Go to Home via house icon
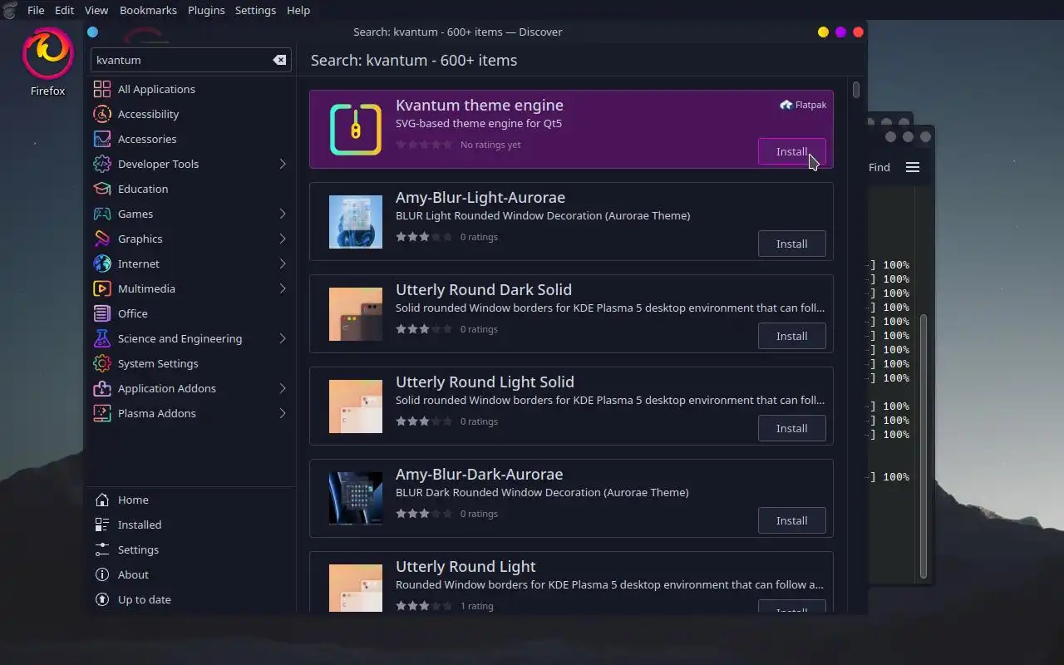 tap(102, 500)
